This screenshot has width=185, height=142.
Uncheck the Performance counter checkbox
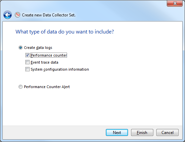click(x=27, y=55)
